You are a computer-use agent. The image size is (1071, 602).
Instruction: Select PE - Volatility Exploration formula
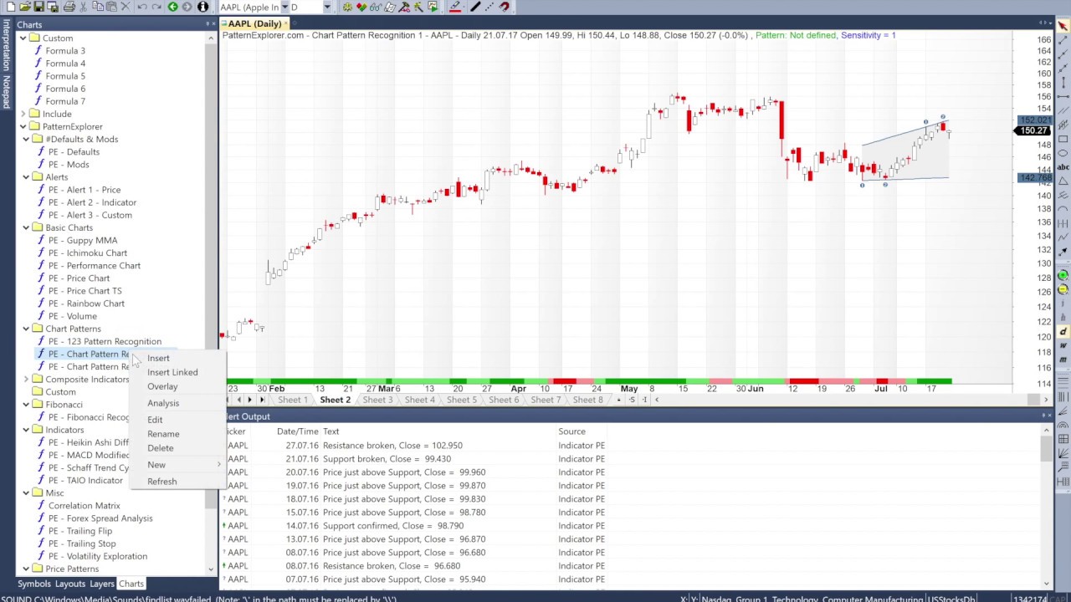[97, 556]
